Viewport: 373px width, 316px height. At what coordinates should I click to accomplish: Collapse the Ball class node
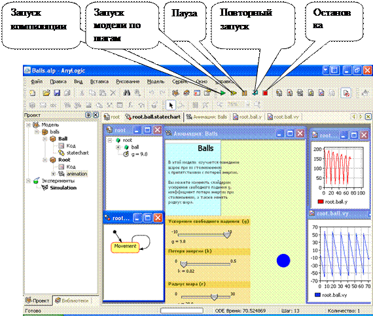(45, 139)
